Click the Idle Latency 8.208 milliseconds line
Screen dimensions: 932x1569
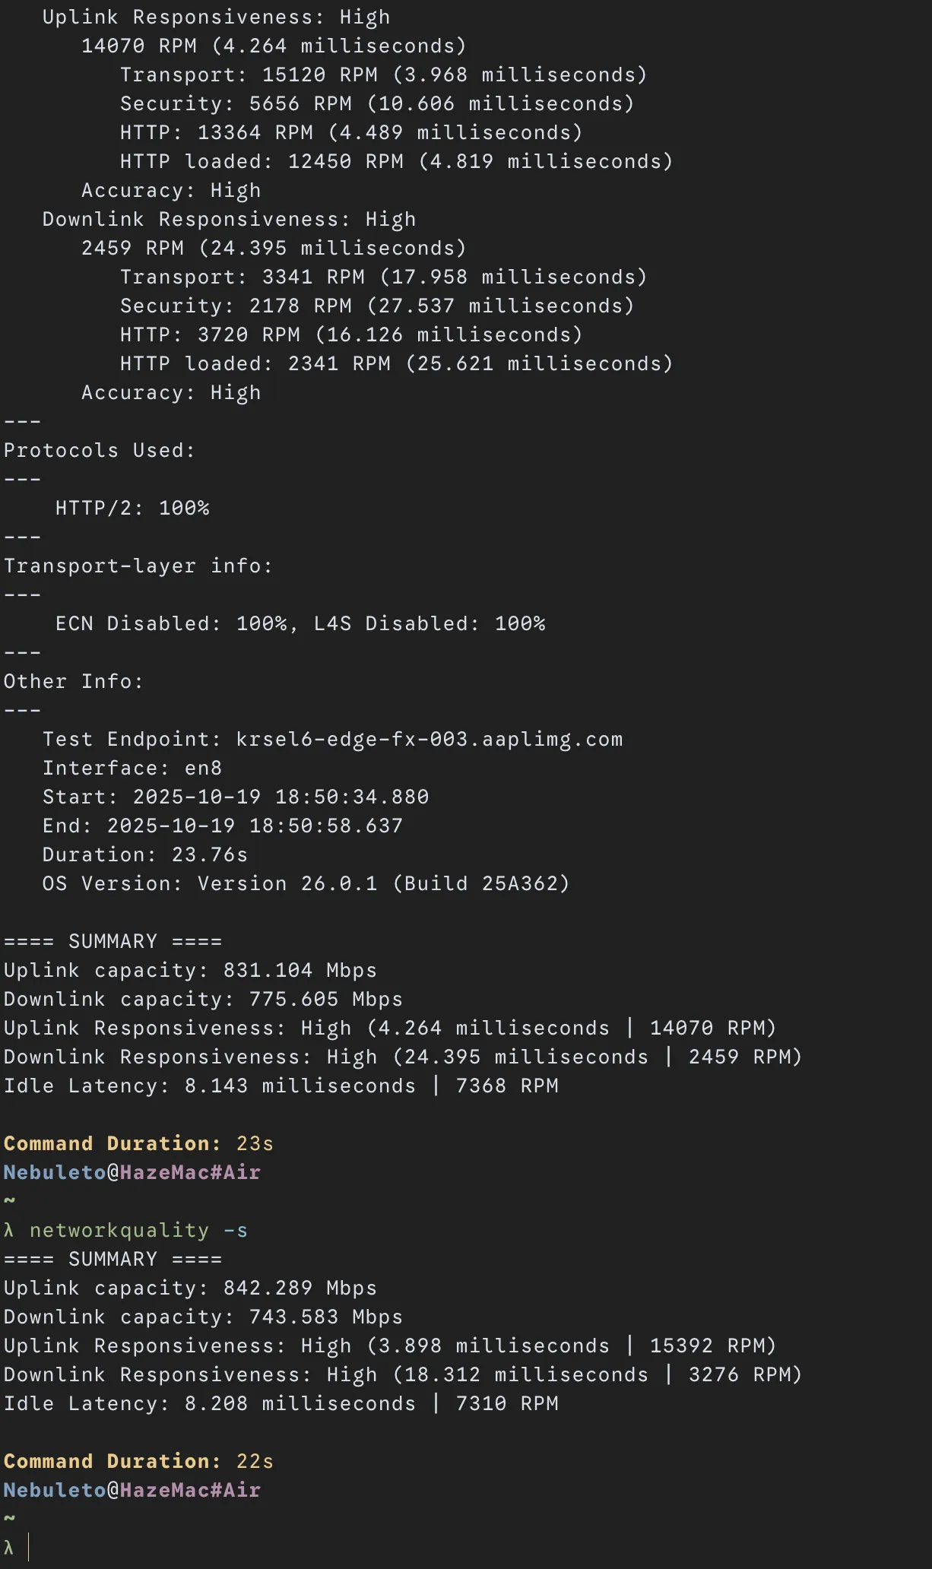click(281, 1404)
